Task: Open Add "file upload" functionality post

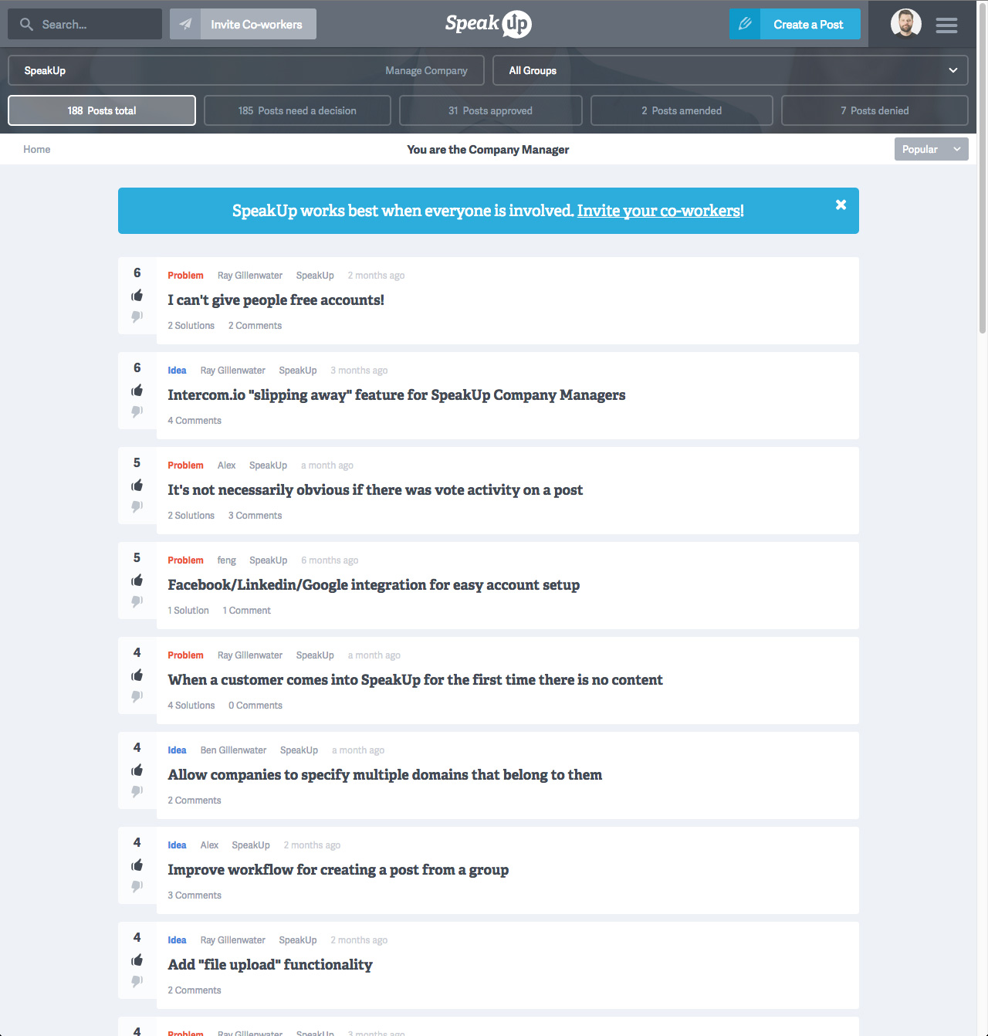Action: [270, 964]
